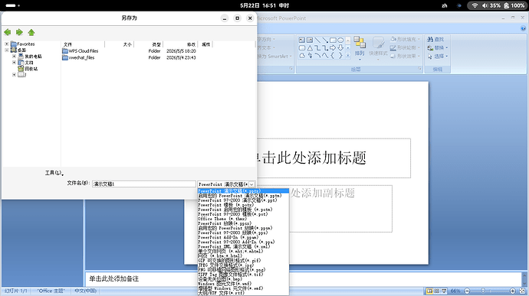Select the right block arrow shape
The height and width of the screenshot is (296, 529).
[333, 48]
